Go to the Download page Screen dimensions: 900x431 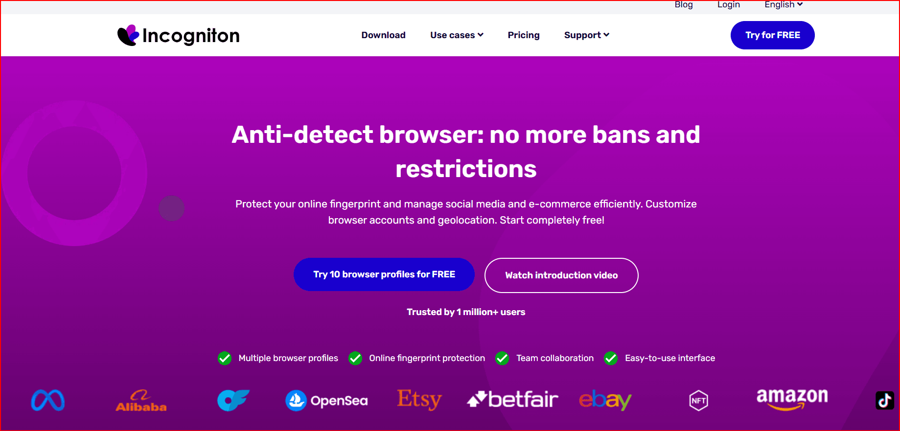[x=383, y=35]
